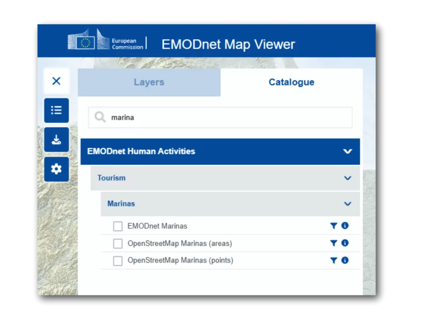Tick OpenStreetMap Marinas (areas) checkbox
The height and width of the screenshot is (327, 423).
(x=118, y=244)
